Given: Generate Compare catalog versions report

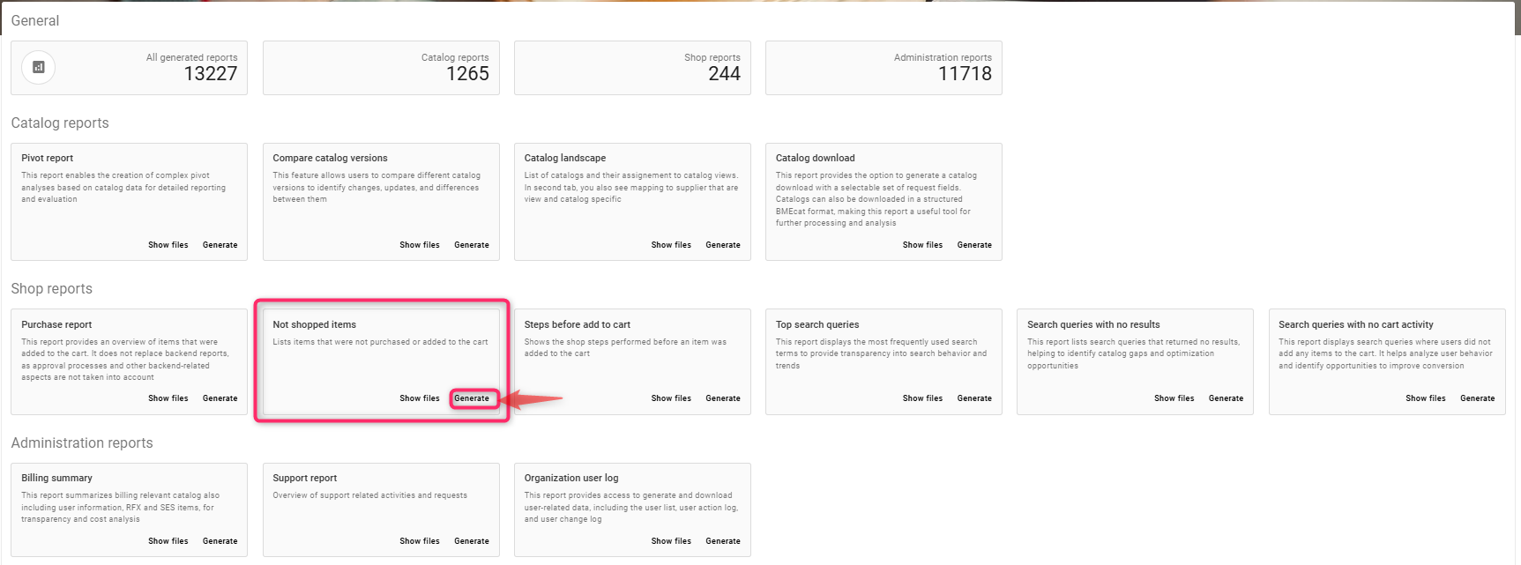Looking at the screenshot, I should (x=472, y=245).
